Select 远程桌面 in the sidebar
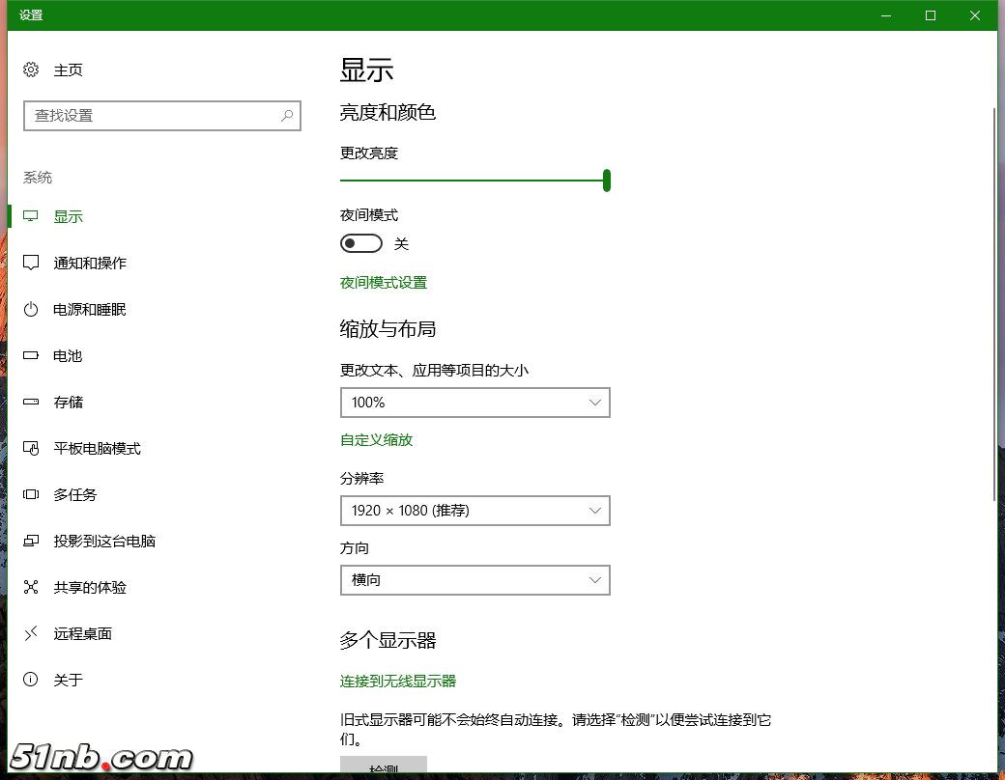1005x780 pixels. tap(82, 633)
